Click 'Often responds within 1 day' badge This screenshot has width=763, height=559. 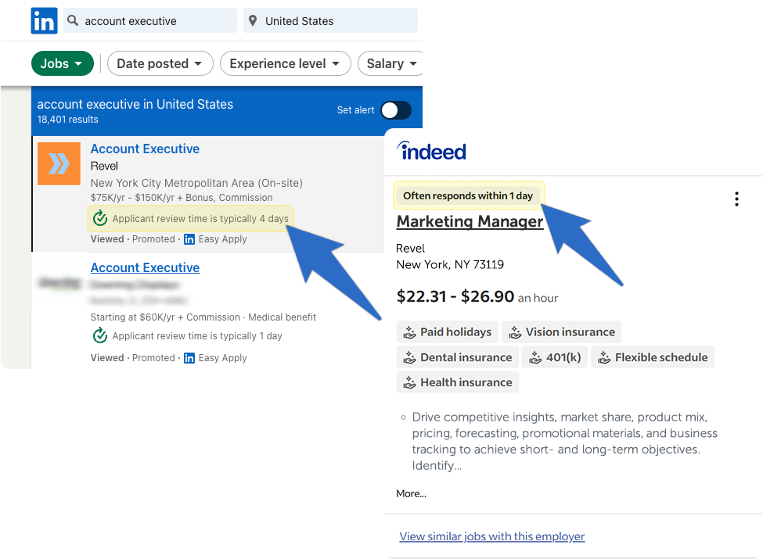coord(468,196)
